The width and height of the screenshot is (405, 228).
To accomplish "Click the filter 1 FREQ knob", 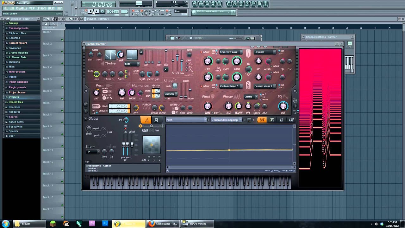I will 237,61.
